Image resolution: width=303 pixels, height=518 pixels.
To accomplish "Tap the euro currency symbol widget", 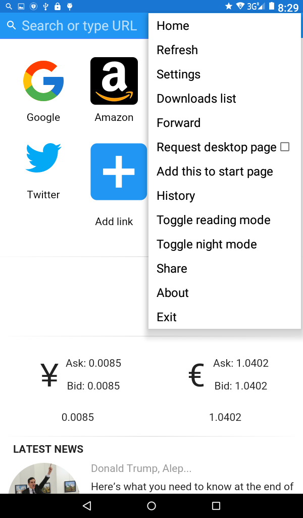I will point(197,375).
